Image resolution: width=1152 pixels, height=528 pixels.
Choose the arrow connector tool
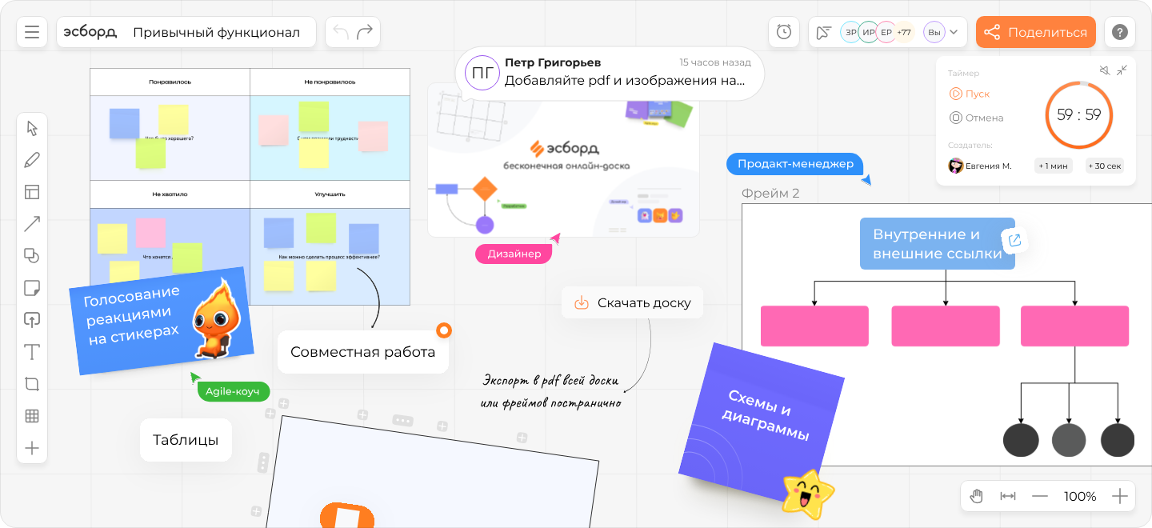click(32, 224)
